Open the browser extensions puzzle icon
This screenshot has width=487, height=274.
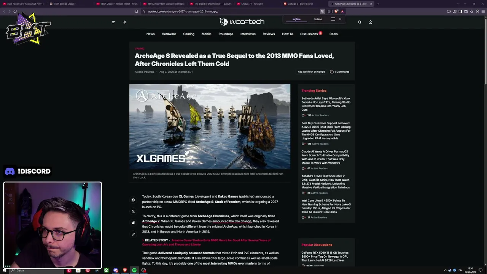(x=449, y=11)
